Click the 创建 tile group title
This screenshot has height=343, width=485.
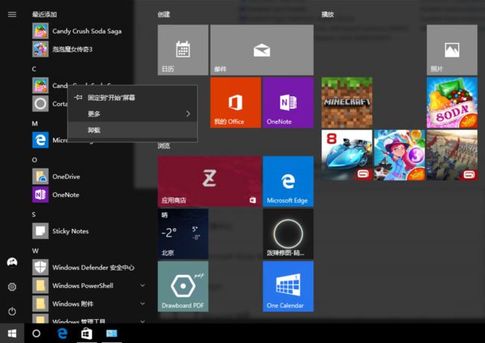click(163, 14)
